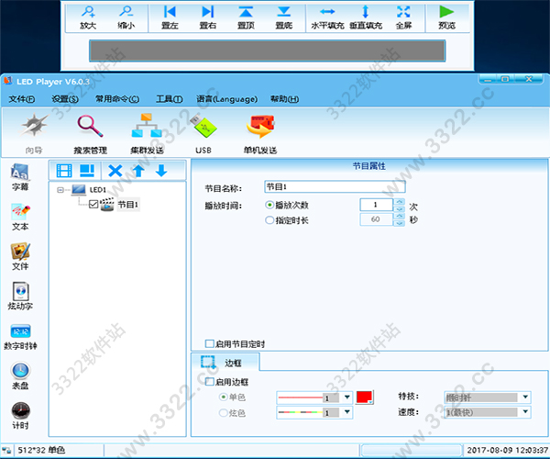Add a 计时 timer item

point(20,416)
